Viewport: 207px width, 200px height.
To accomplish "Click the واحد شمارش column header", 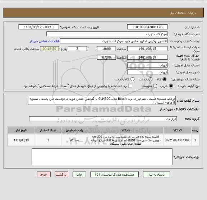I will (74, 130).
